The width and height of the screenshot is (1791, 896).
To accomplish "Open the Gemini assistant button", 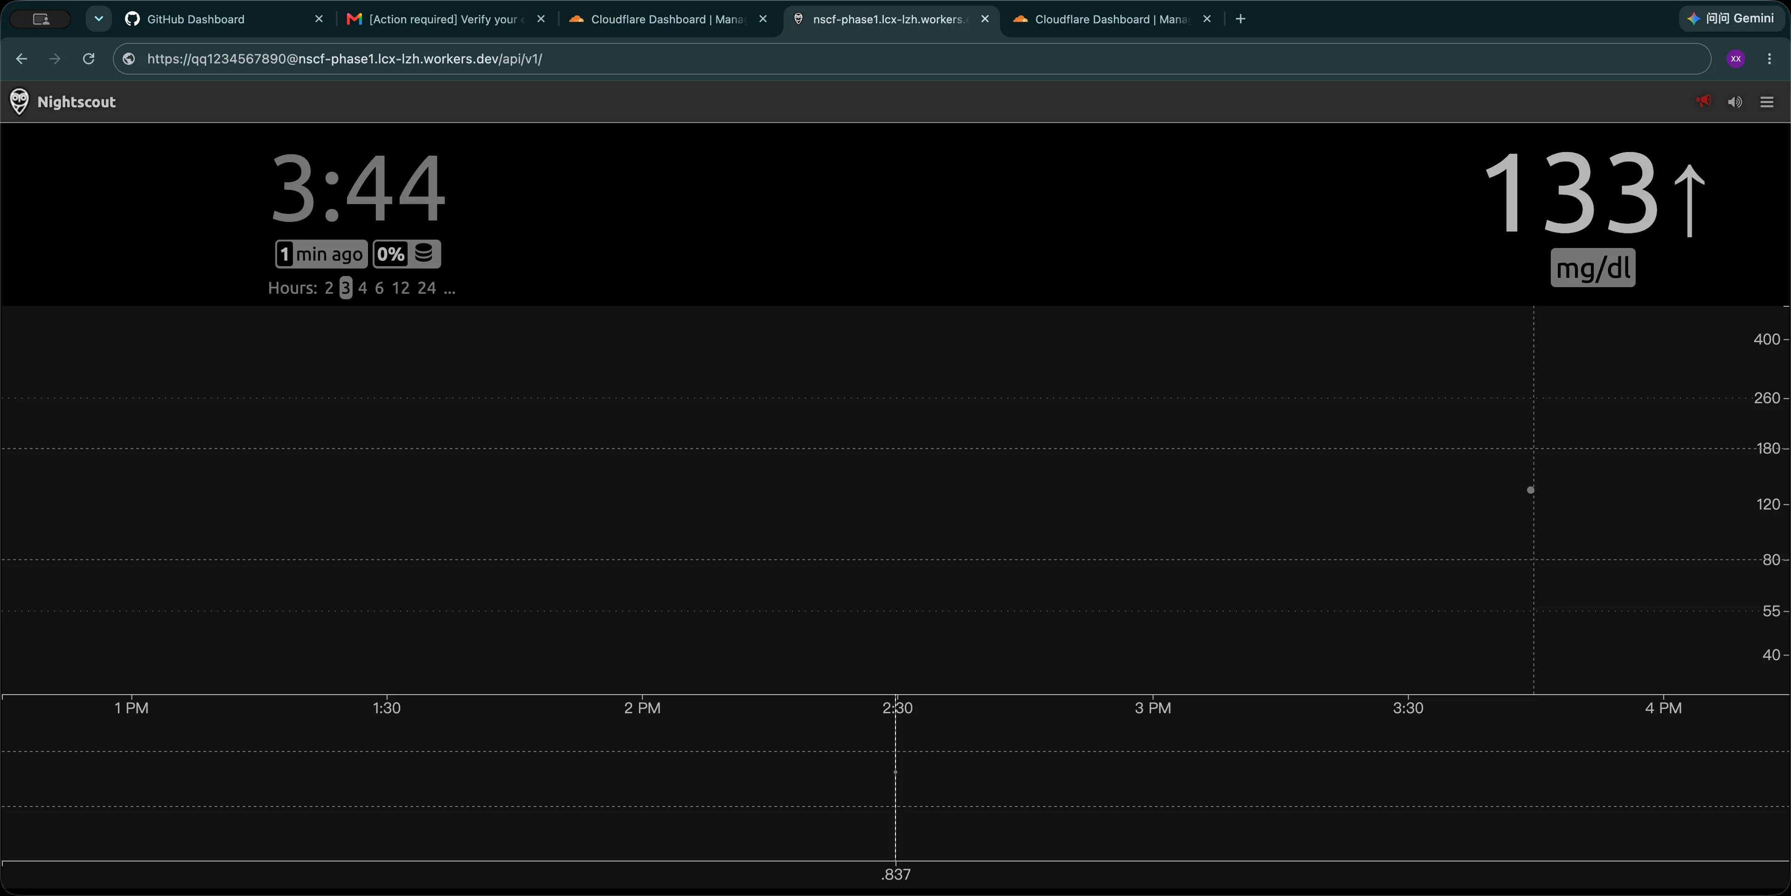I will [x=1731, y=19].
